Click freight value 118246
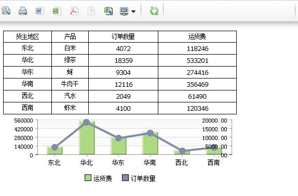The image size is (298, 196). 197,48
